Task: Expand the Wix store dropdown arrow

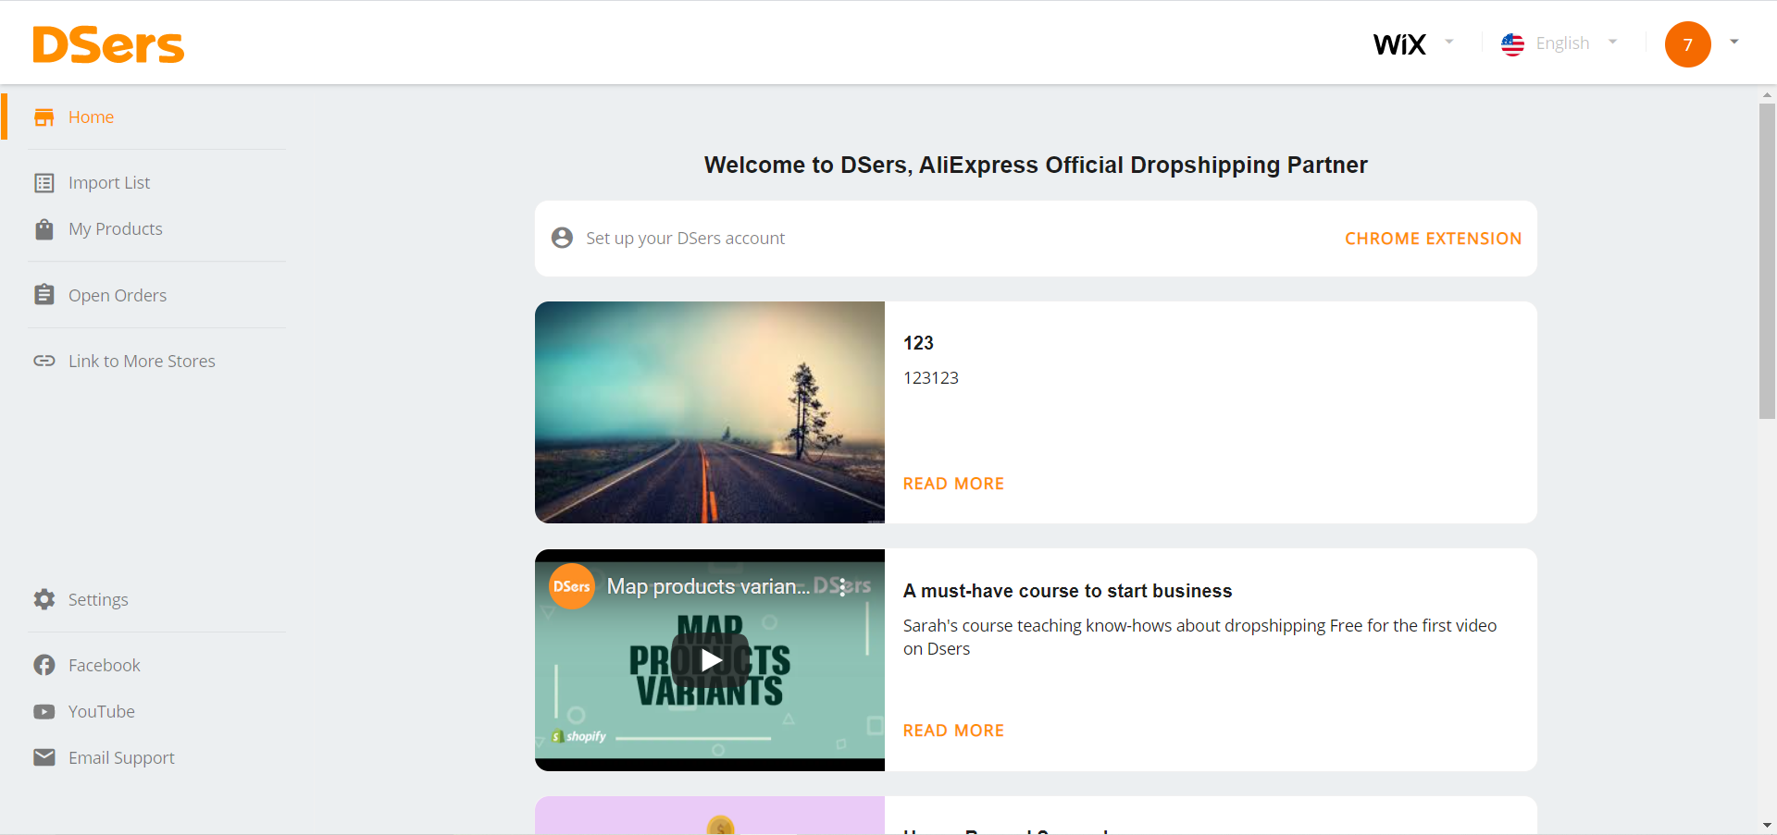Action: pyautogui.click(x=1449, y=42)
